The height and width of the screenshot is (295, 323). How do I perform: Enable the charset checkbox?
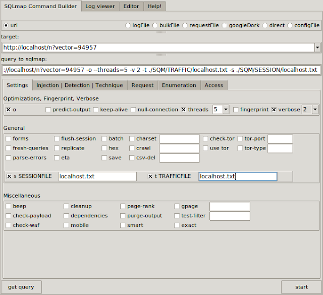[x=132, y=139]
